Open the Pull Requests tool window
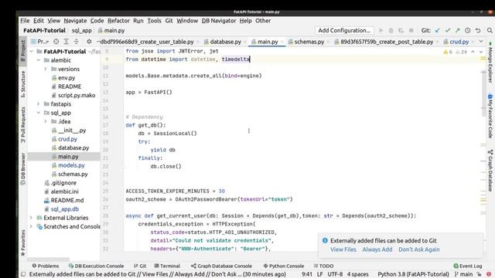Screen dimensions: 495x278 tap(23, 125)
